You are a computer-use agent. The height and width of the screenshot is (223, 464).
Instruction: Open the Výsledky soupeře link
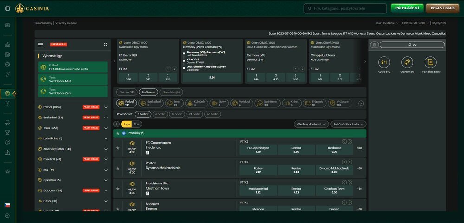(x=66, y=23)
